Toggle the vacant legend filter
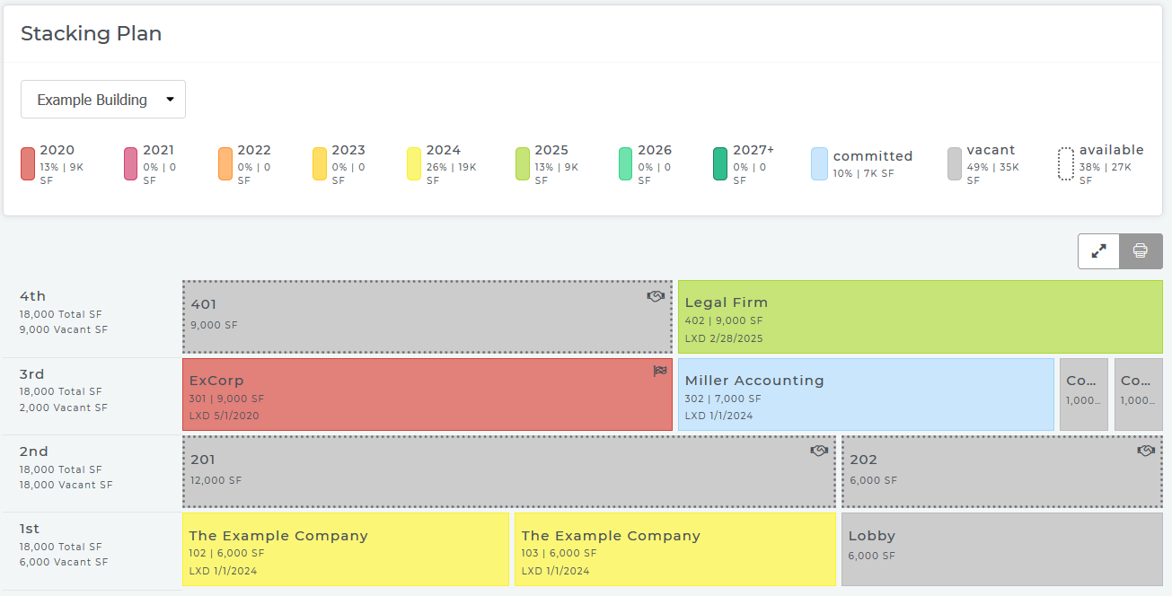The width and height of the screenshot is (1172, 596). tap(955, 163)
